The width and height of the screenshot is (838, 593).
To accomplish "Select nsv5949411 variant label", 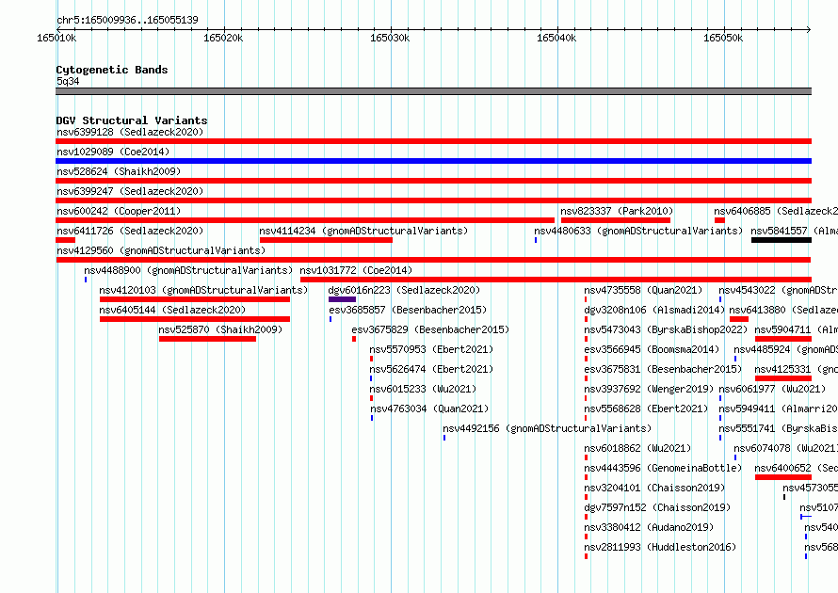I will (778, 409).
